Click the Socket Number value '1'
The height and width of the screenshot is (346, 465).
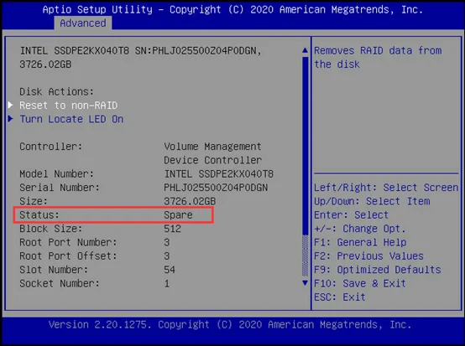pos(167,283)
